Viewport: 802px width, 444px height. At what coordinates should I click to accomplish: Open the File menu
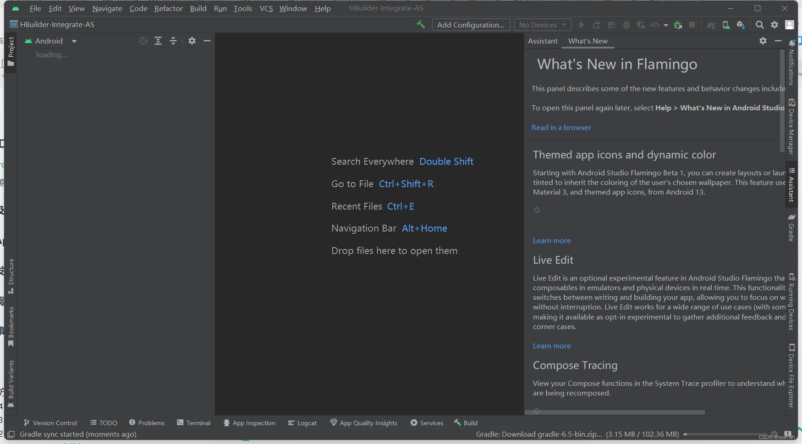[x=35, y=8]
